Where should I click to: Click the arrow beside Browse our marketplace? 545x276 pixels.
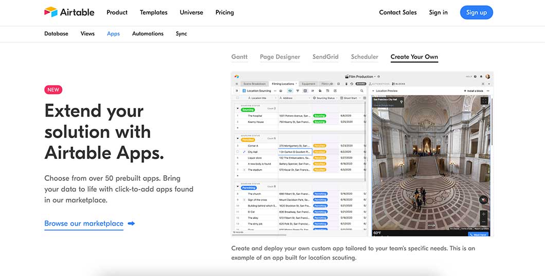(x=132, y=224)
